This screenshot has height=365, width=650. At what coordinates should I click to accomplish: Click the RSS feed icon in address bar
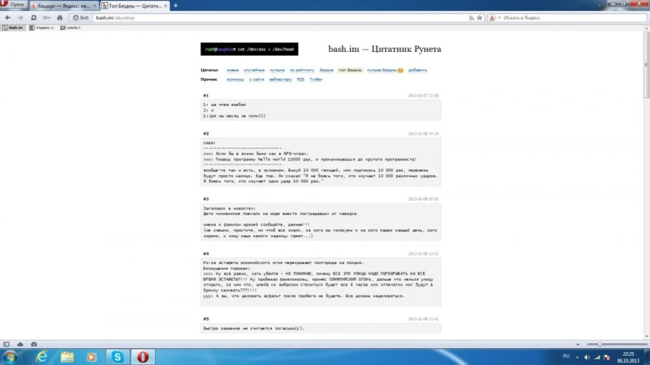[x=471, y=17]
